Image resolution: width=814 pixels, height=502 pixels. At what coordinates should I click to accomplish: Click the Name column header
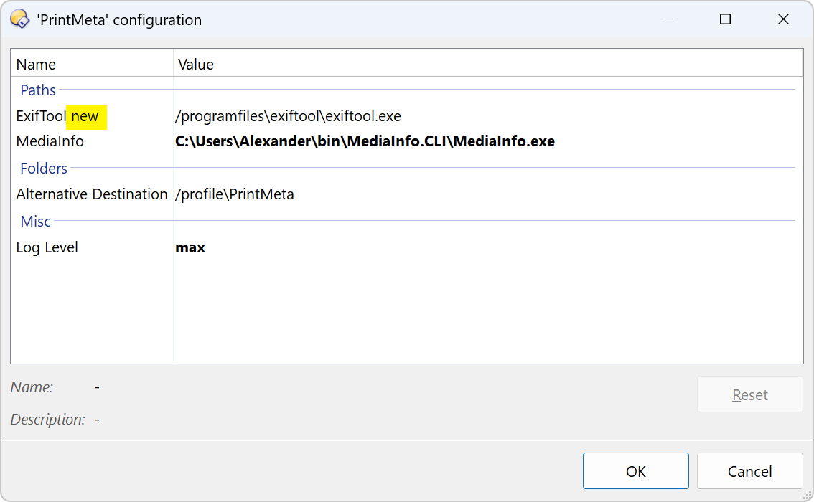pos(36,65)
